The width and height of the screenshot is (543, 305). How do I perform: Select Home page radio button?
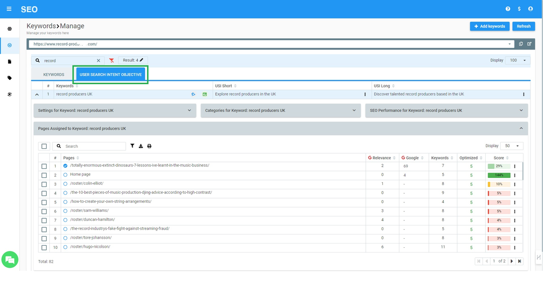coord(65,175)
